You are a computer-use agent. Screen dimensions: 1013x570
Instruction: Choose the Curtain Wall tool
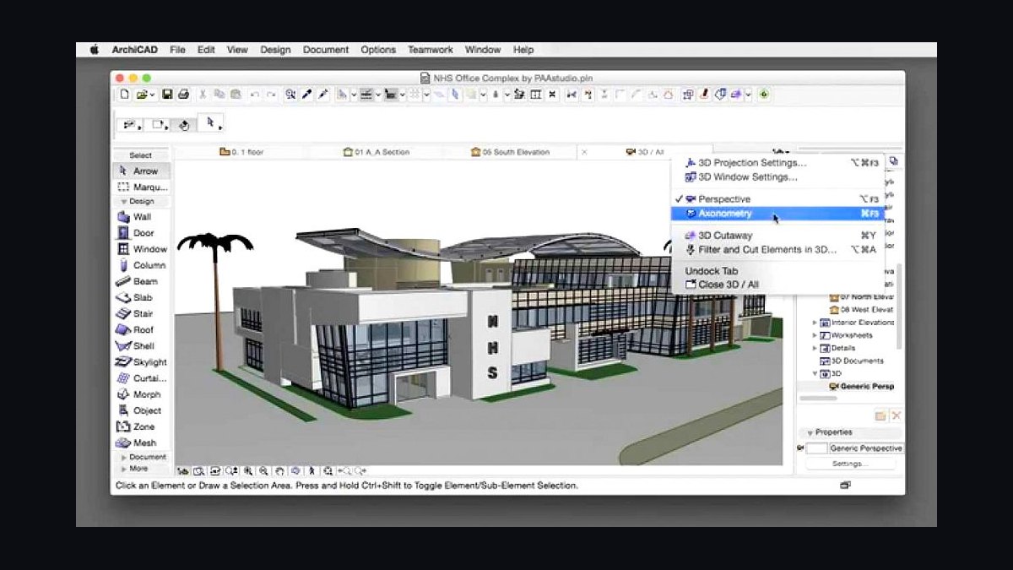tap(141, 378)
